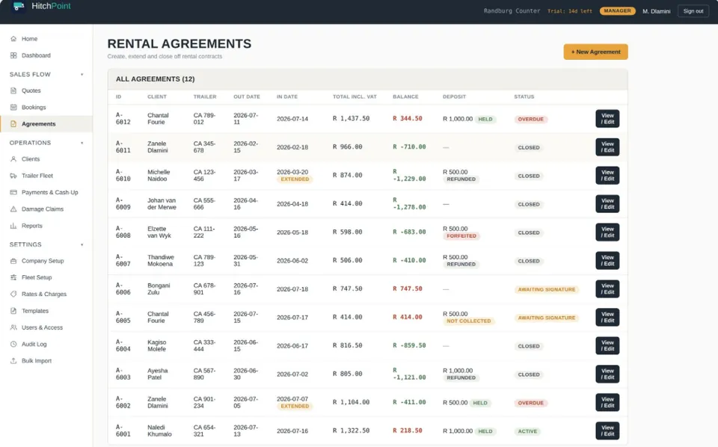Open View / Edit for agreement A-6012
This screenshot has width=718, height=447.
click(x=607, y=119)
